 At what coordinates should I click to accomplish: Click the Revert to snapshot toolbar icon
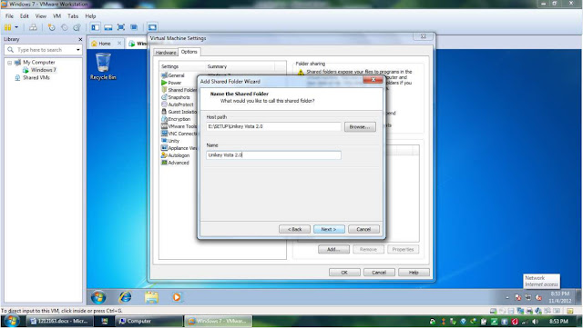click(x=65, y=27)
